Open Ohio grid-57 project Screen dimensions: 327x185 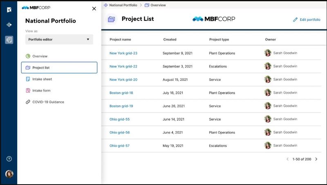click(119, 146)
